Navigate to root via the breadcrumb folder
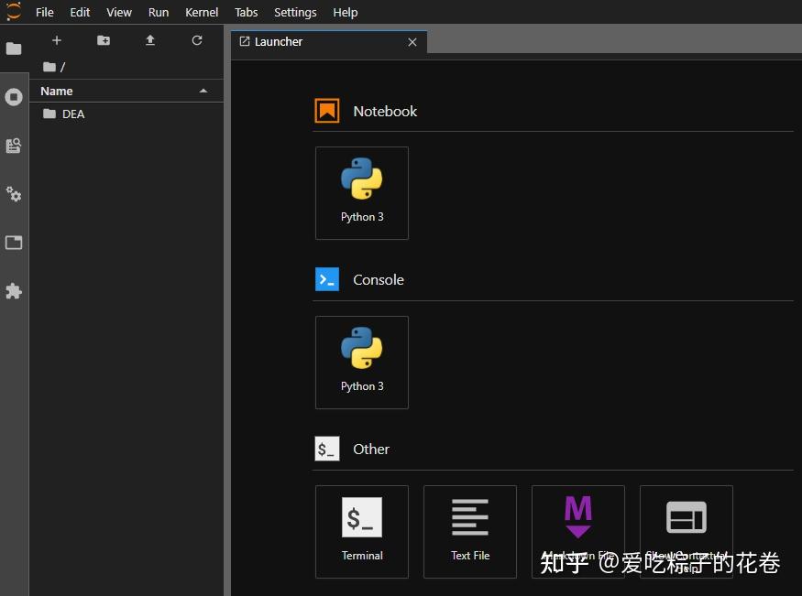Image resolution: width=802 pixels, height=596 pixels. [x=49, y=66]
